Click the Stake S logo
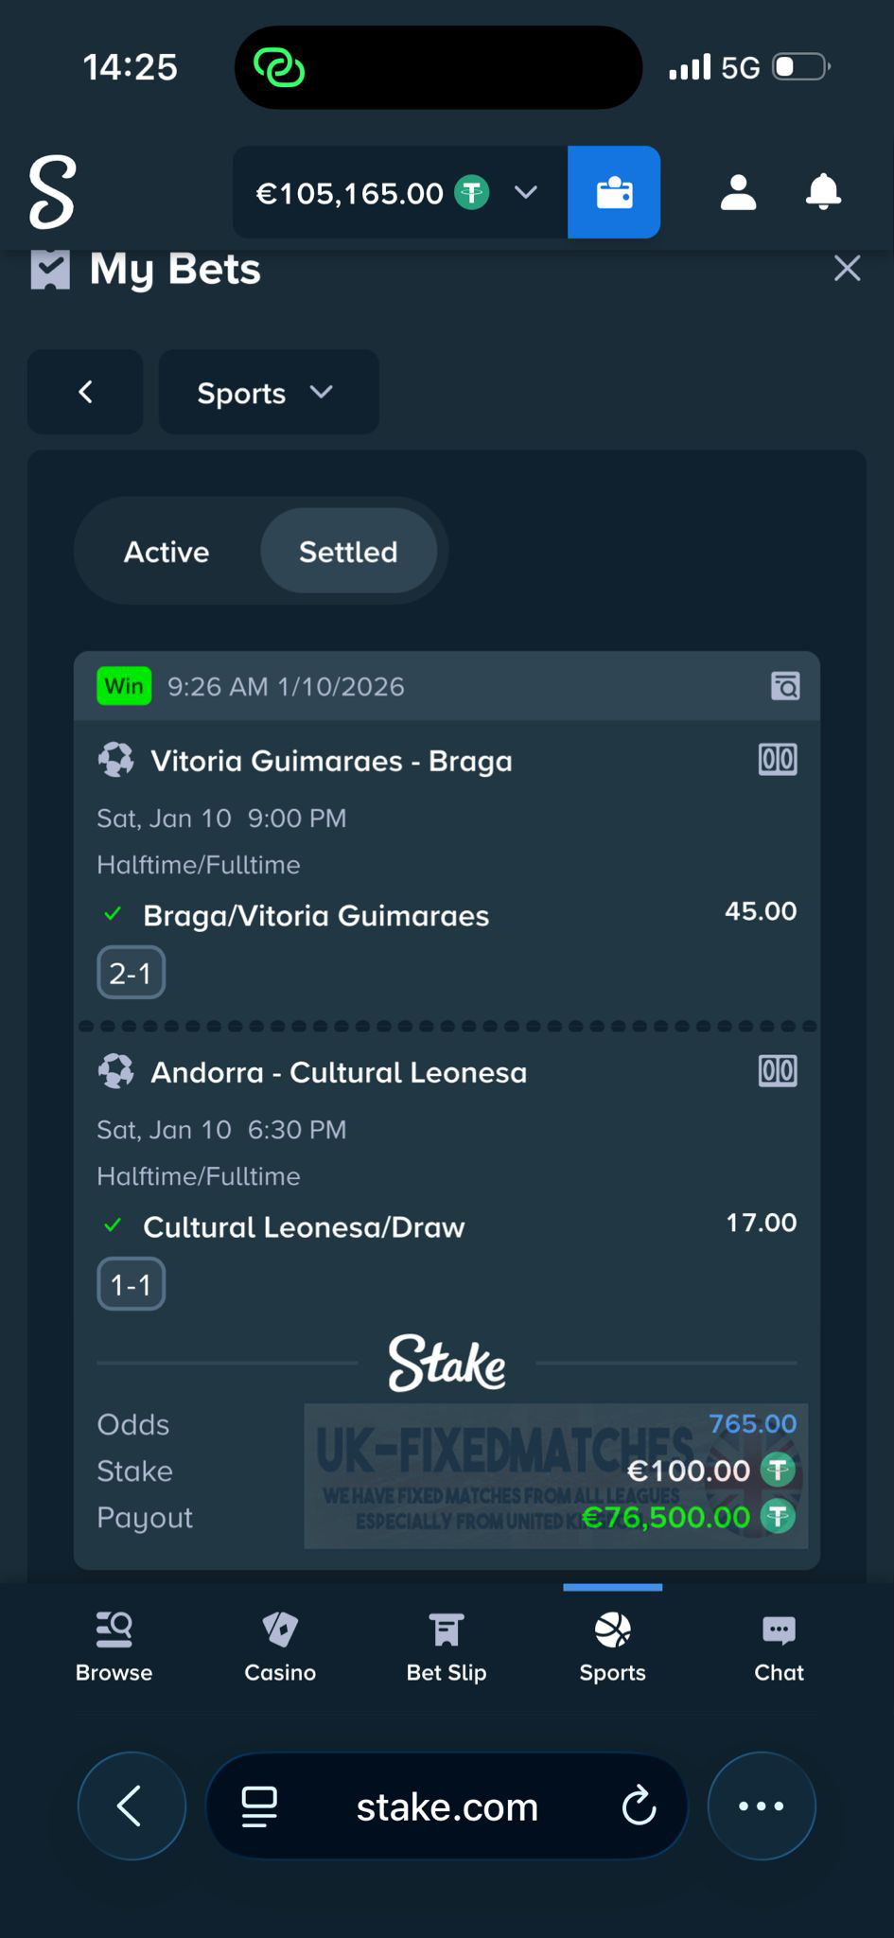Screen dimensions: 894x1938 [x=52, y=192]
